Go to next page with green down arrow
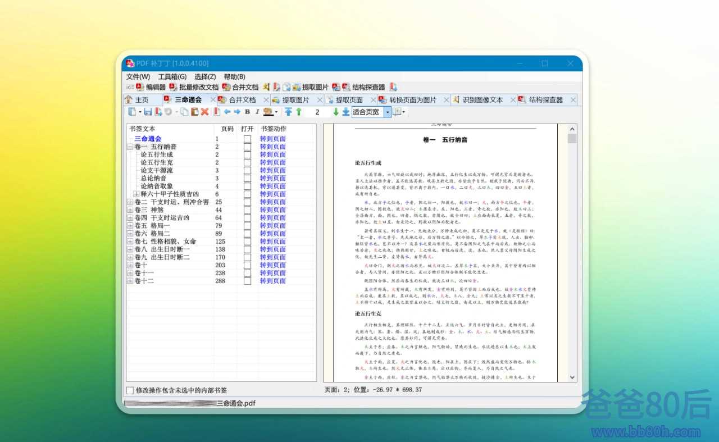The height and width of the screenshot is (442, 719). click(x=336, y=112)
